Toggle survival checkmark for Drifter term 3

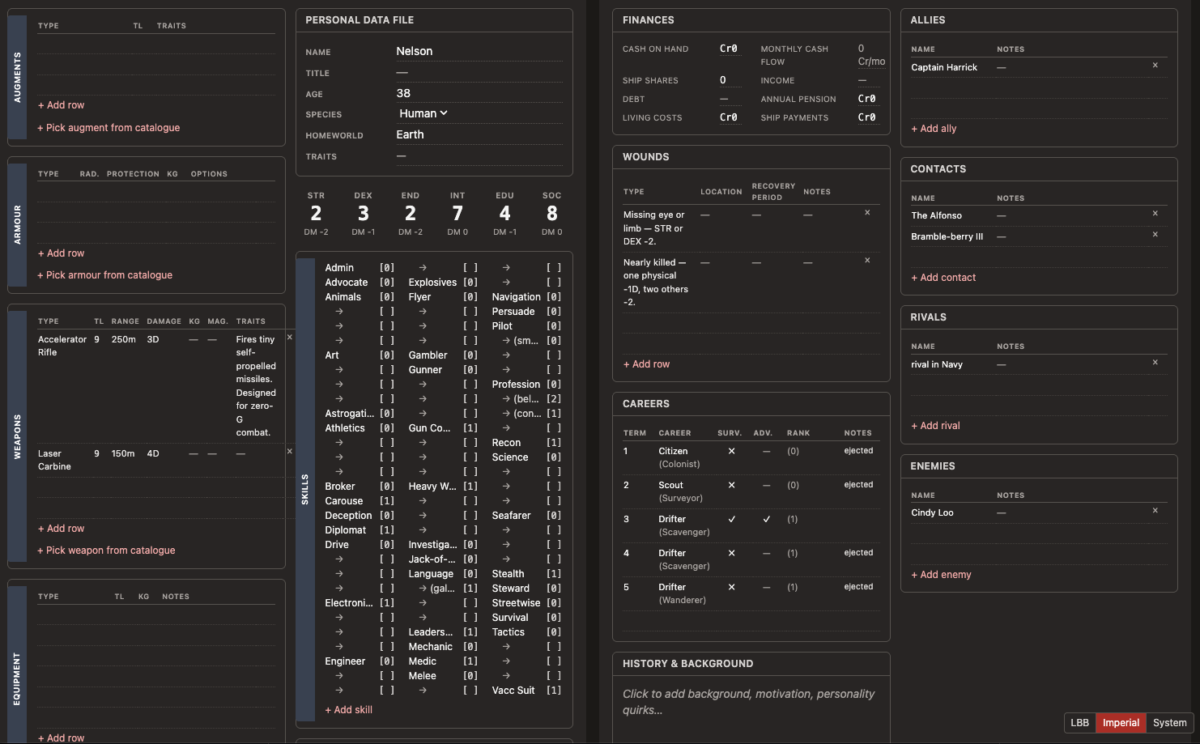(x=731, y=519)
